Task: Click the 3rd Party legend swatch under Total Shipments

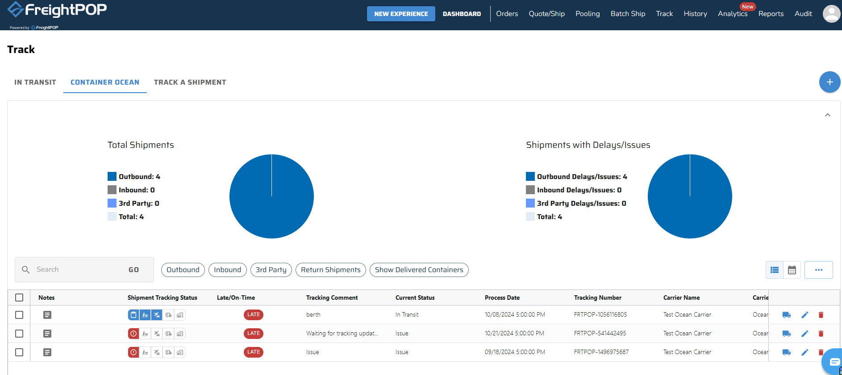Action: (x=112, y=203)
